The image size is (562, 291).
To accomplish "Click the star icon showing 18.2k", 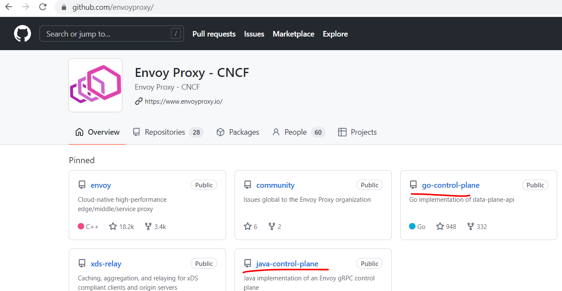I will click(x=113, y=226).
